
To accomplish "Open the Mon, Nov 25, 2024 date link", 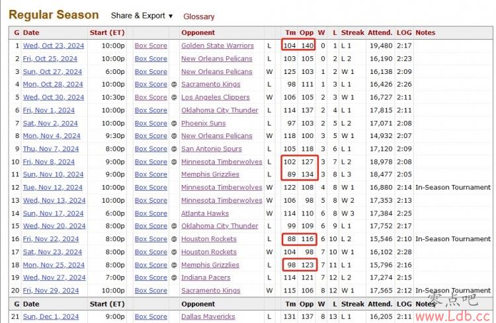I will (x=54, y=265).
